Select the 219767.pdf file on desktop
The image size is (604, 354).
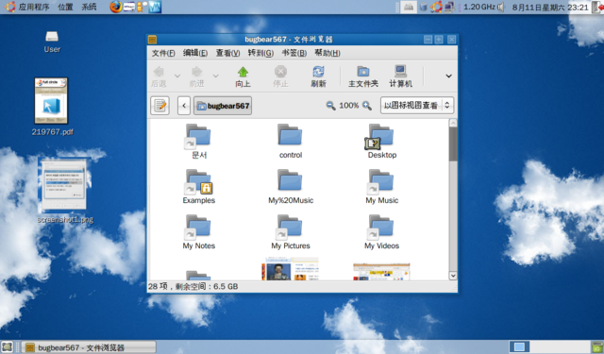click(x=52, y=107)
